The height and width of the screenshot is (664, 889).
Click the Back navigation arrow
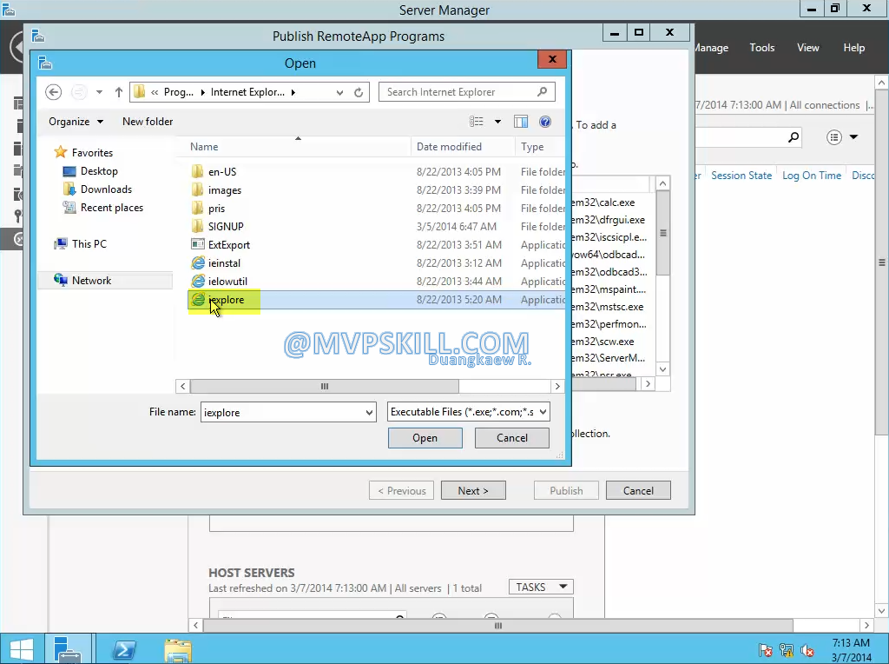(x=54, y=92)
